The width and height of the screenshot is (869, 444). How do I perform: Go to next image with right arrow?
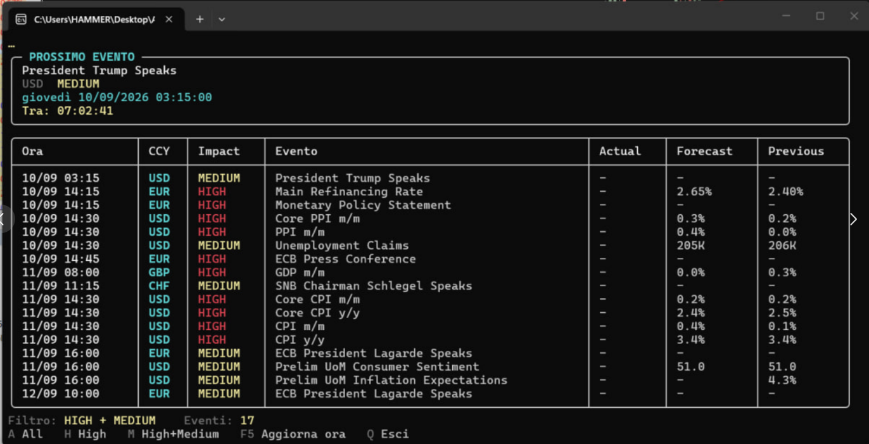[x=853, y=219]
